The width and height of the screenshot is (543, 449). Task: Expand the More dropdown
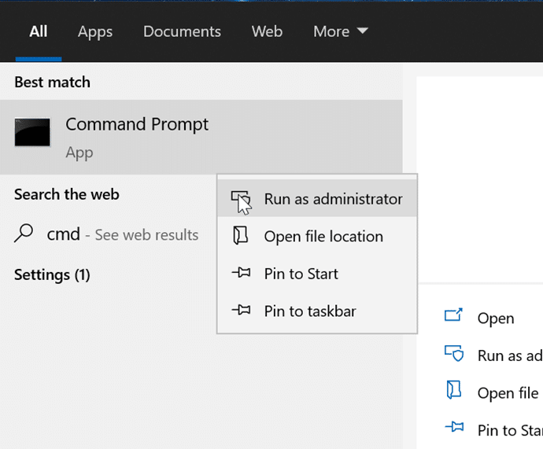pos(341,31)
